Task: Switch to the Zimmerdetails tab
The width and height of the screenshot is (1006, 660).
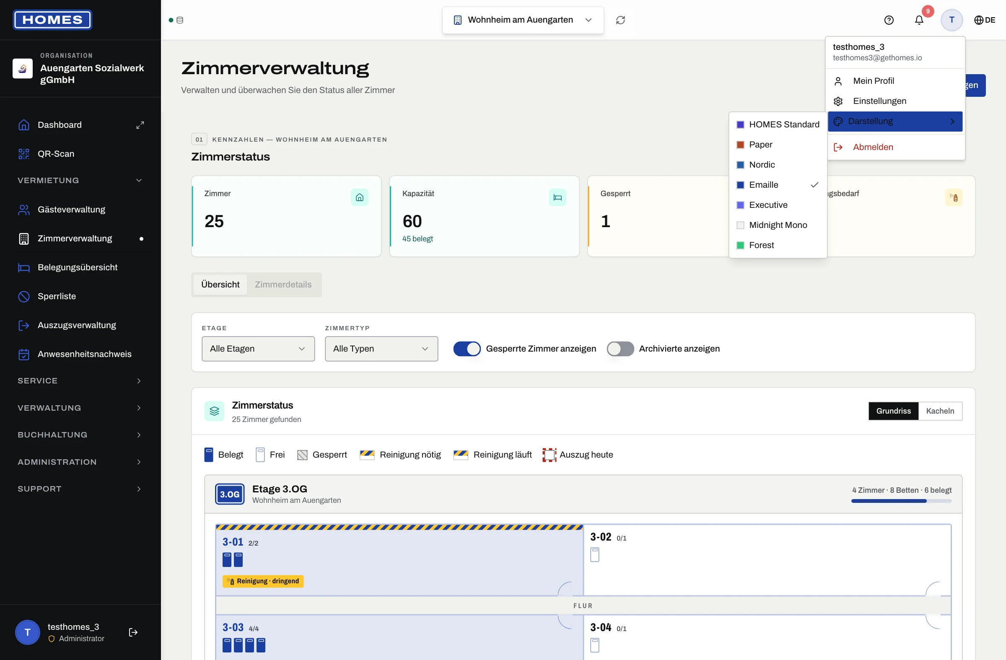Action: pyautogui.click(x=283, y=285)
